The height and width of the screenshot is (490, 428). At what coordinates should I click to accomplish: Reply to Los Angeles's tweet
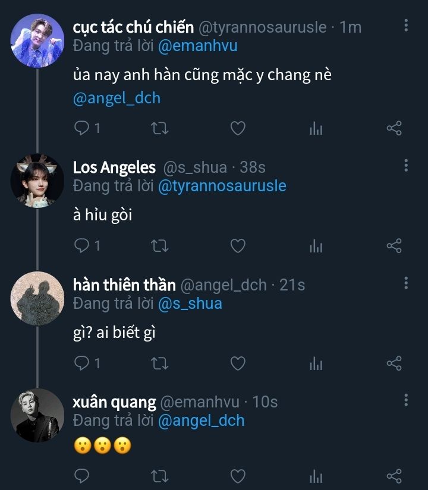[x=83, y=246]
